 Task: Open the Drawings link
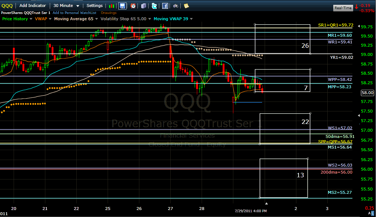click(109, 13)
